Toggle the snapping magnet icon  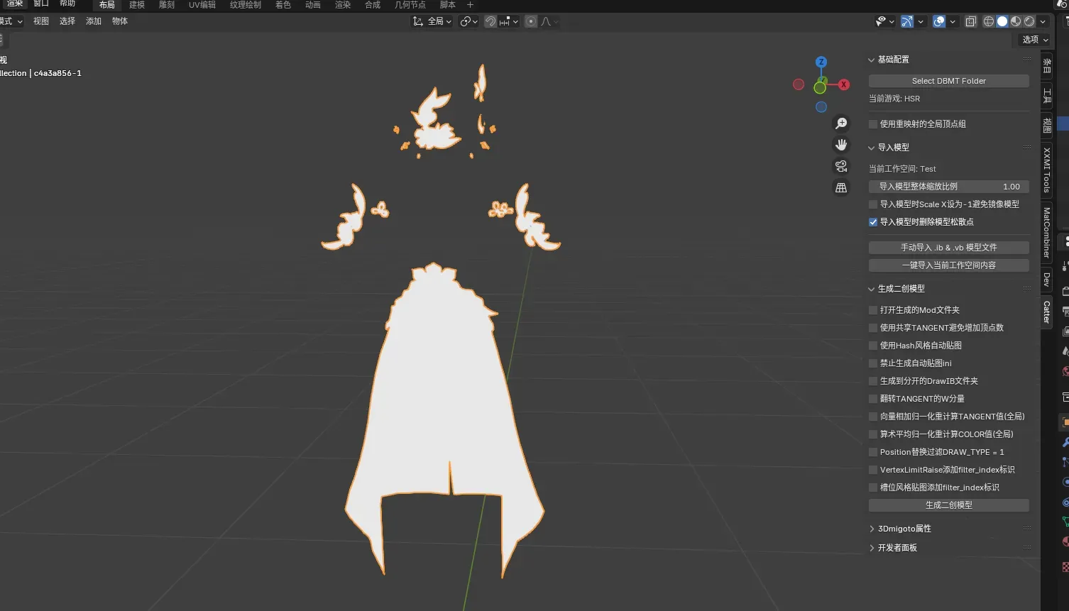(x=490, y=21)
